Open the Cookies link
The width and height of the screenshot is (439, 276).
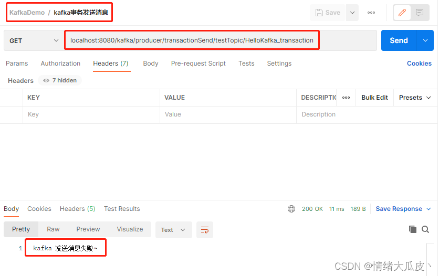pos(419,63)
